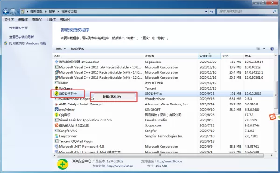280x173 pixels.
Task: Click the search magnifier icon
Action: pyautogui.click(x=274, y=11)
